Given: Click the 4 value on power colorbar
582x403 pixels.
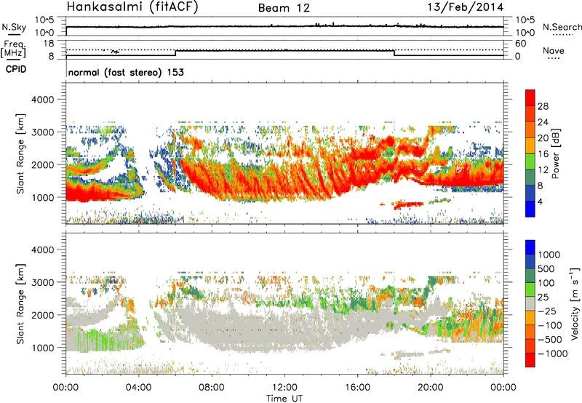Looking at the screenshot, I should coord(540,201).
